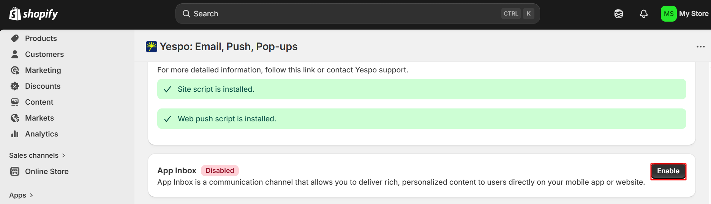Click the MS store avatar
The height and width of the screenshot is (204, 711).
pyautogui.click(x=668, y=14)
